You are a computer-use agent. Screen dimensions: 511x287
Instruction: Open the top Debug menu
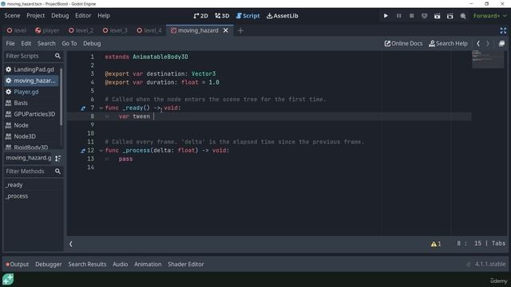point(60,16)
